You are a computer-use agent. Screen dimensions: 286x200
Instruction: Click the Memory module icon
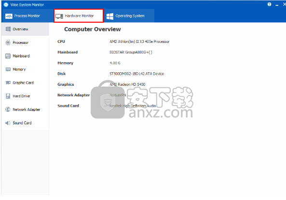click(x=8, y=69)
